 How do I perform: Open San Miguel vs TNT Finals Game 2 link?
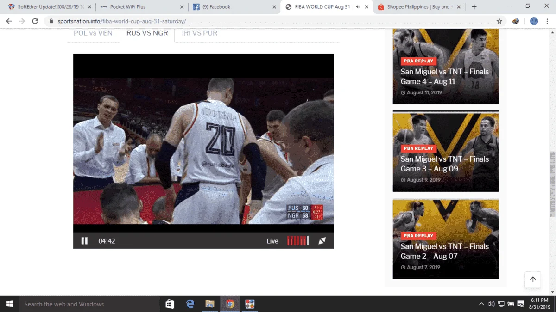pos(444,251)
